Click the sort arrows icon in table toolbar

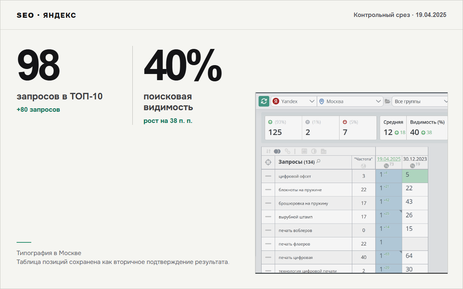[x=268, y=151]
